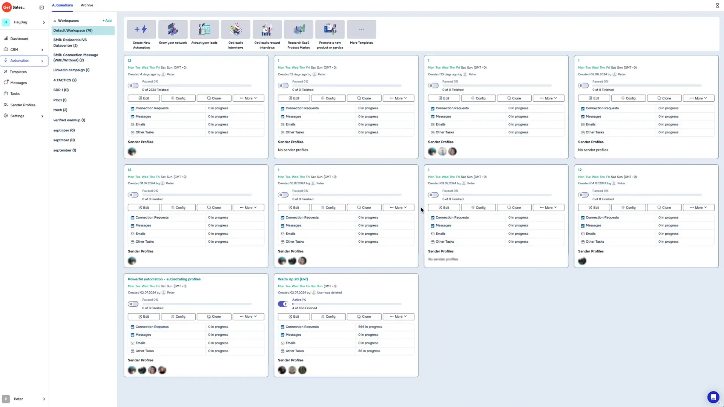This screenshot has height=407, width=724.
Task: Toggle the paused automation in top-left card
Action: coord(133,86)
